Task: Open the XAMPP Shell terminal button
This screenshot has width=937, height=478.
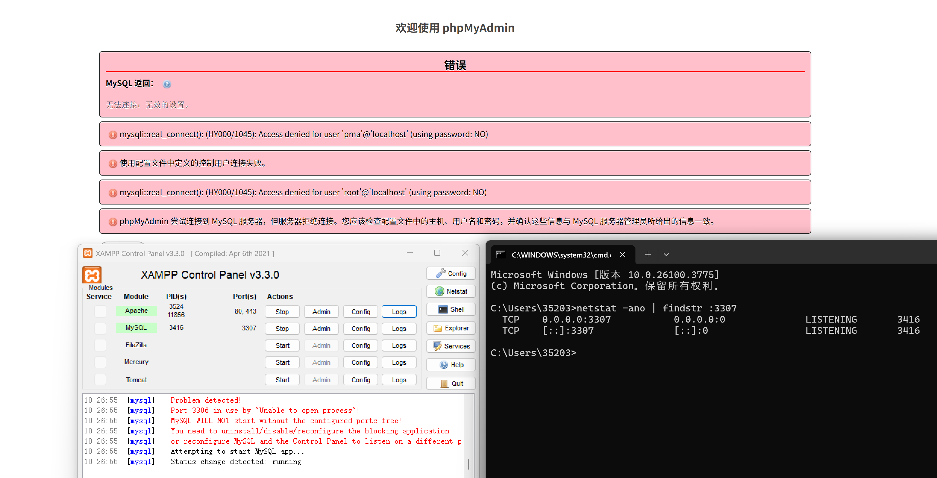Action: [x=451, y=309]
